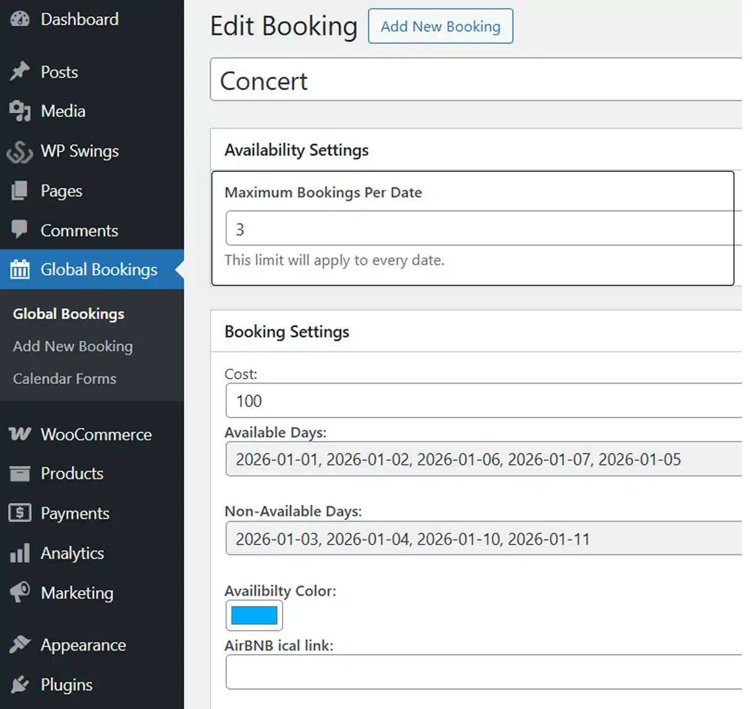Viewport: 753px width, 709px height.
Task: Select the Appearance brush icon
Action: (x=20, y=645)
